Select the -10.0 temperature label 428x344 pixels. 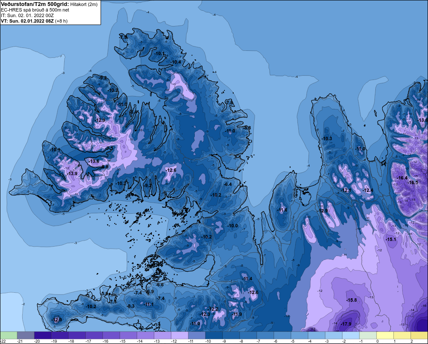click(x=233, y=226)
